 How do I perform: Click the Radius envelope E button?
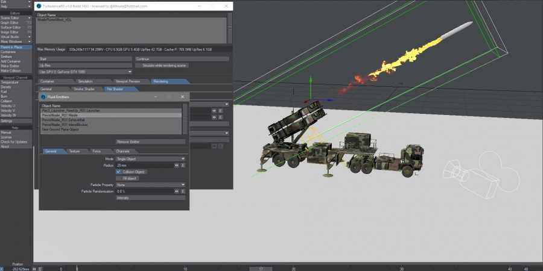[183, 165]
